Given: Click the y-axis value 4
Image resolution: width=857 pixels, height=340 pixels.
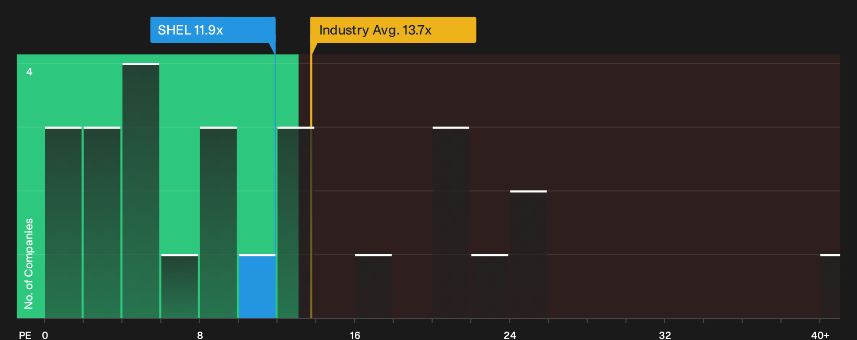Looking at the screenshot, I should [x=29, y=72].
